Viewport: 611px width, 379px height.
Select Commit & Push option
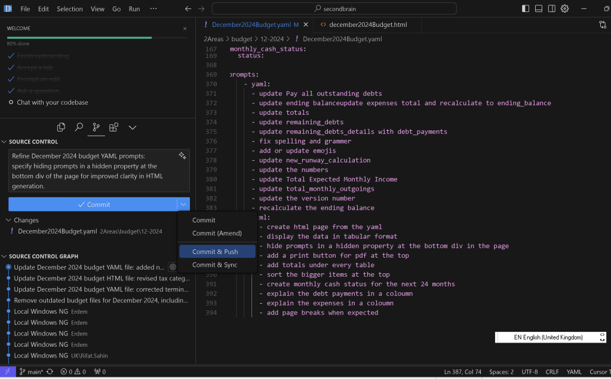[x=217, y=252]
